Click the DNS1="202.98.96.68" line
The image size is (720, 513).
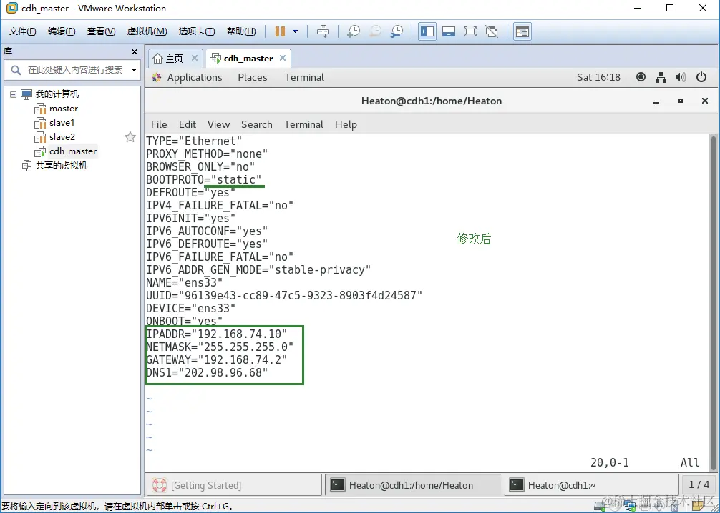tap(207, 372)
